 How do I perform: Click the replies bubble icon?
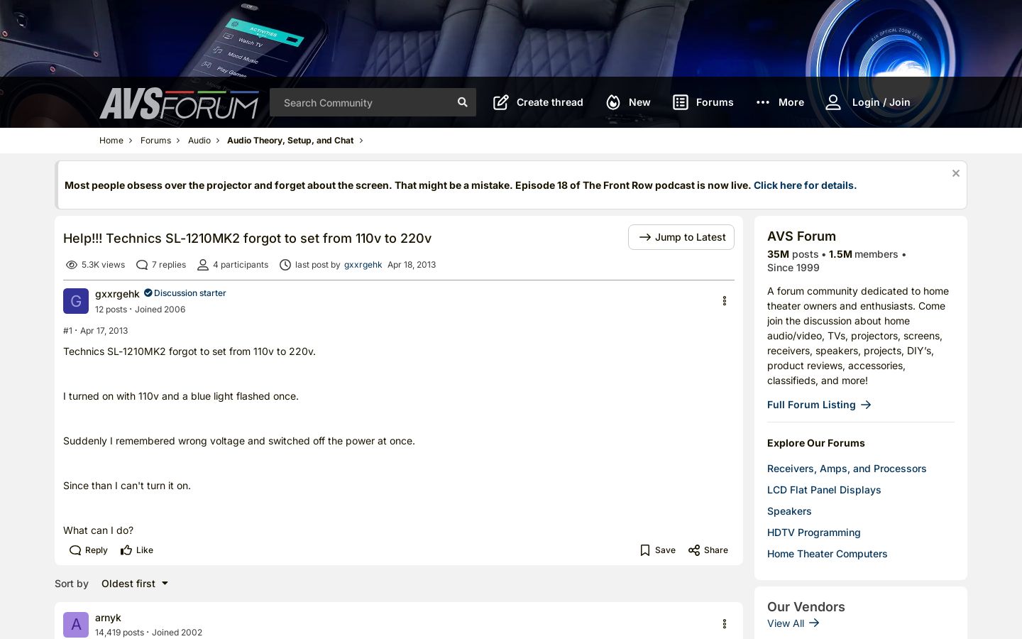(x=142, y=265)
